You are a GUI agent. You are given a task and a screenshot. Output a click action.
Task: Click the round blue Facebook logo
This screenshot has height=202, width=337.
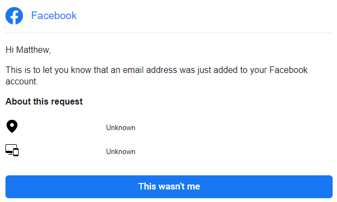14,16
